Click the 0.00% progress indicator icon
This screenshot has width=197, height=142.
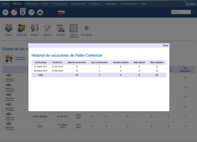click(x=23, y=12)
